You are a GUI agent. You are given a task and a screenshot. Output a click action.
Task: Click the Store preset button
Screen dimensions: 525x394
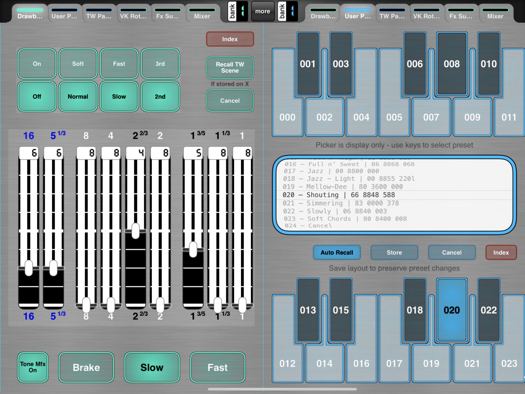tap(394, 253)
